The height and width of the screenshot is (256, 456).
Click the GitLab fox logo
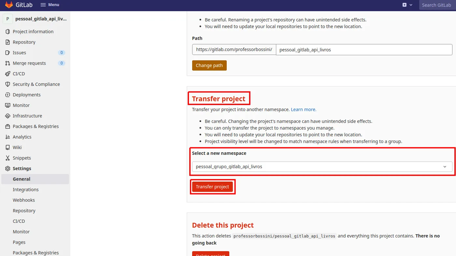tap(9, 5)
